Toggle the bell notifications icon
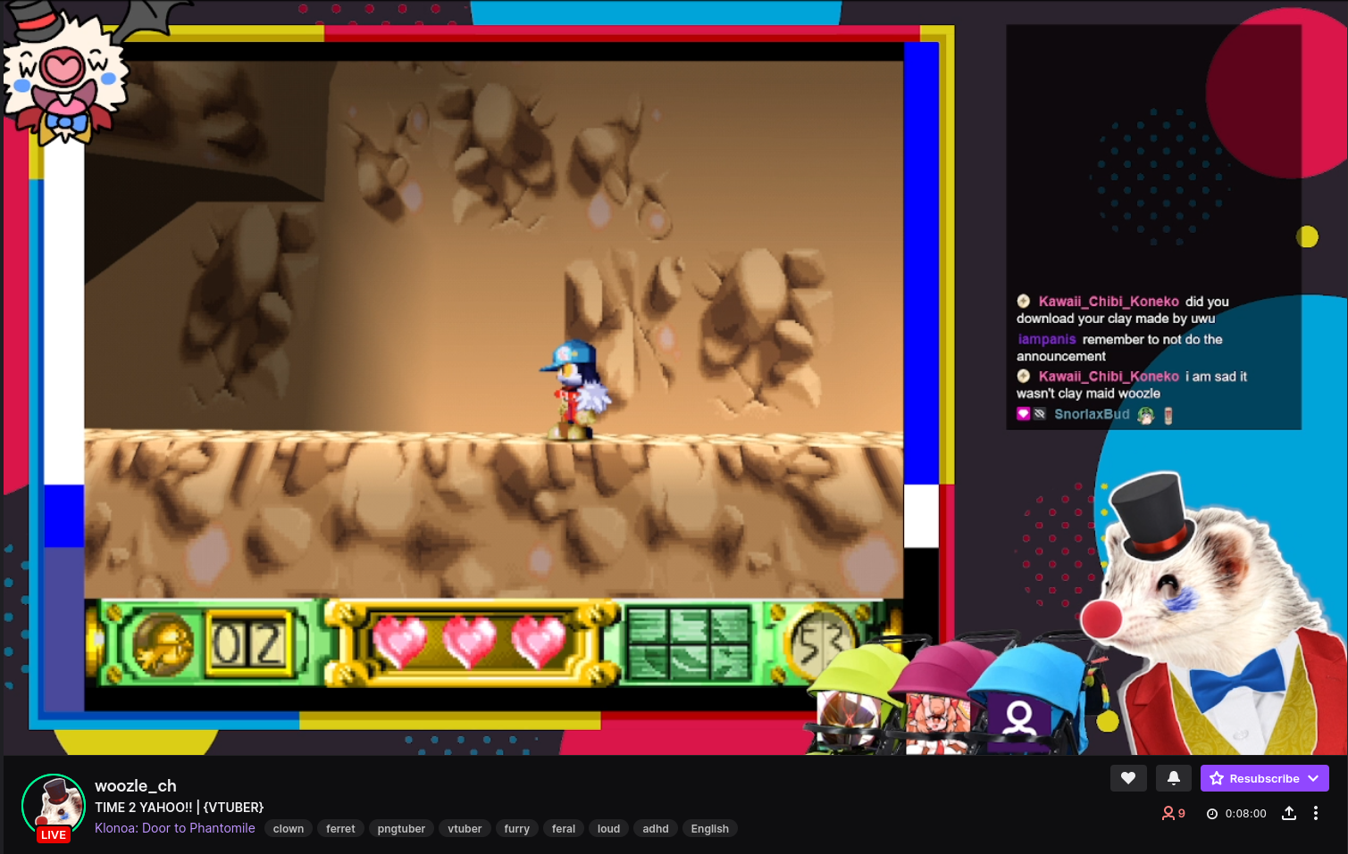 pos(1174,778)
